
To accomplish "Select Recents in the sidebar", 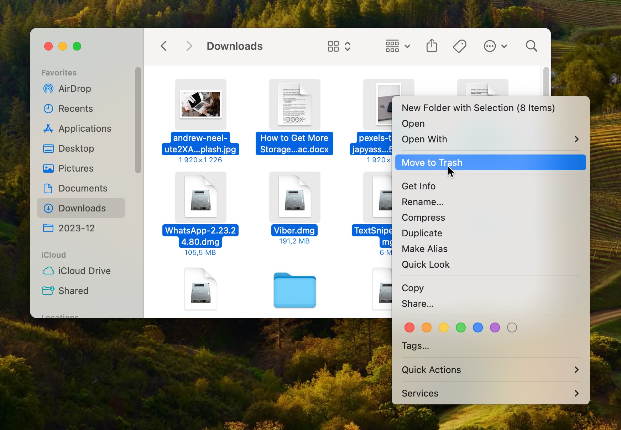I will (x=75, y=109).
